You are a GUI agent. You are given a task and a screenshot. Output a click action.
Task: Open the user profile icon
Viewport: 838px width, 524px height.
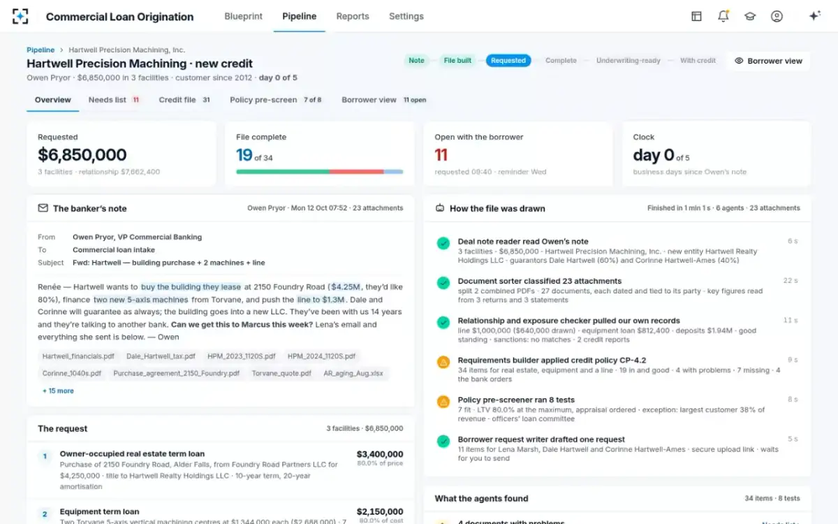coord(777,16)
